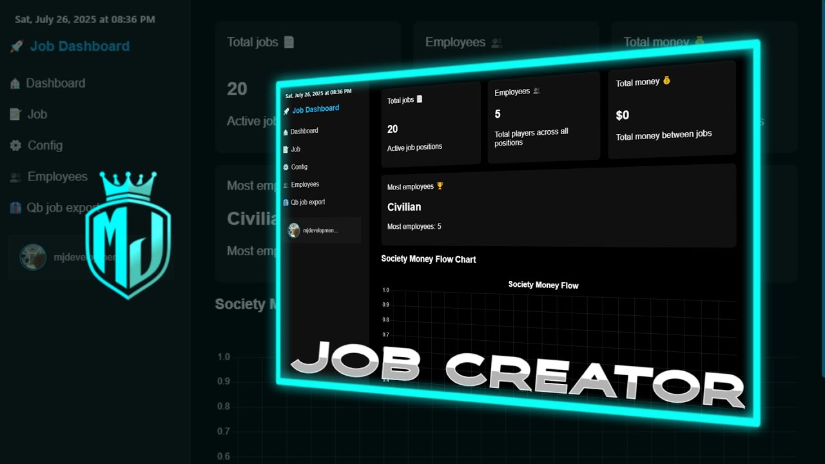Screen dimensions: 825x464
Task: Click the Config gear icon in the background sidebar
Action: pos(15,146)
